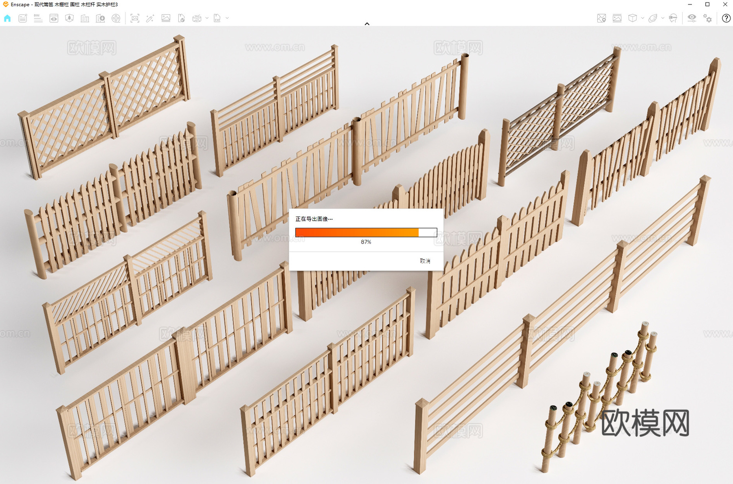Click the projection cube icon

pos(632,18)
